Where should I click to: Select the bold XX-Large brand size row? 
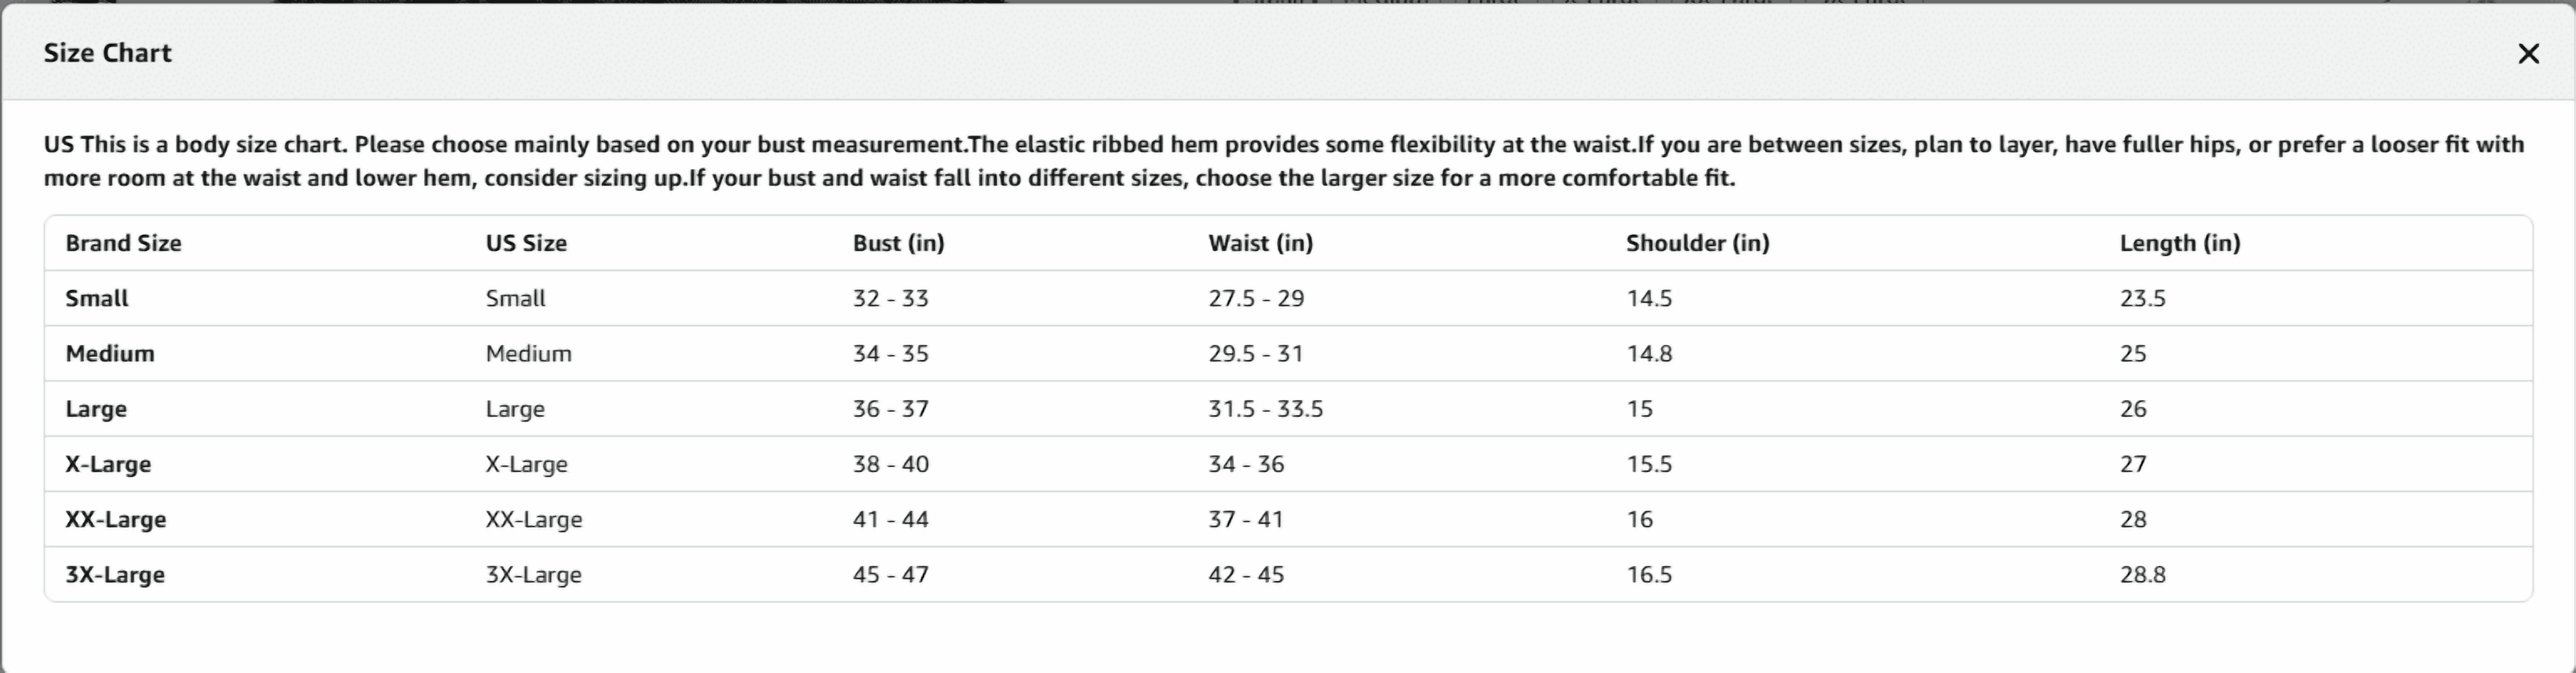click(116, 519)
